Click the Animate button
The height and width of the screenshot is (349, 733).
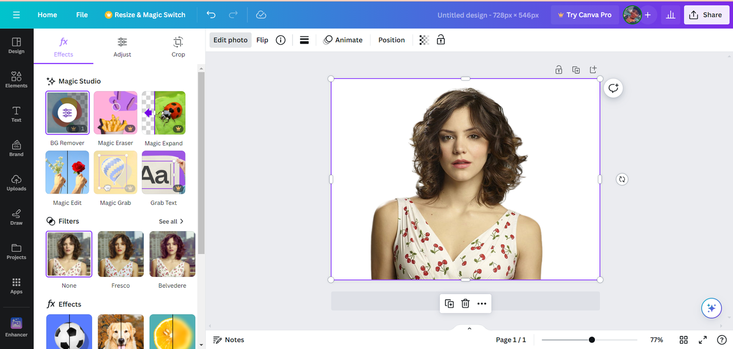(x=343, y=40)
